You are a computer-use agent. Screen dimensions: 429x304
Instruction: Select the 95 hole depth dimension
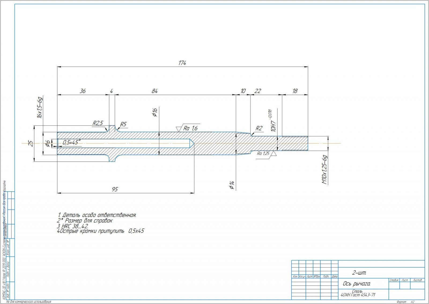[114, 189]
